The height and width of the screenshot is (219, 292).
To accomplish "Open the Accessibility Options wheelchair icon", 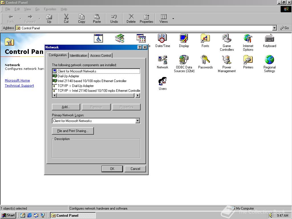I will (x=98, y=38).
